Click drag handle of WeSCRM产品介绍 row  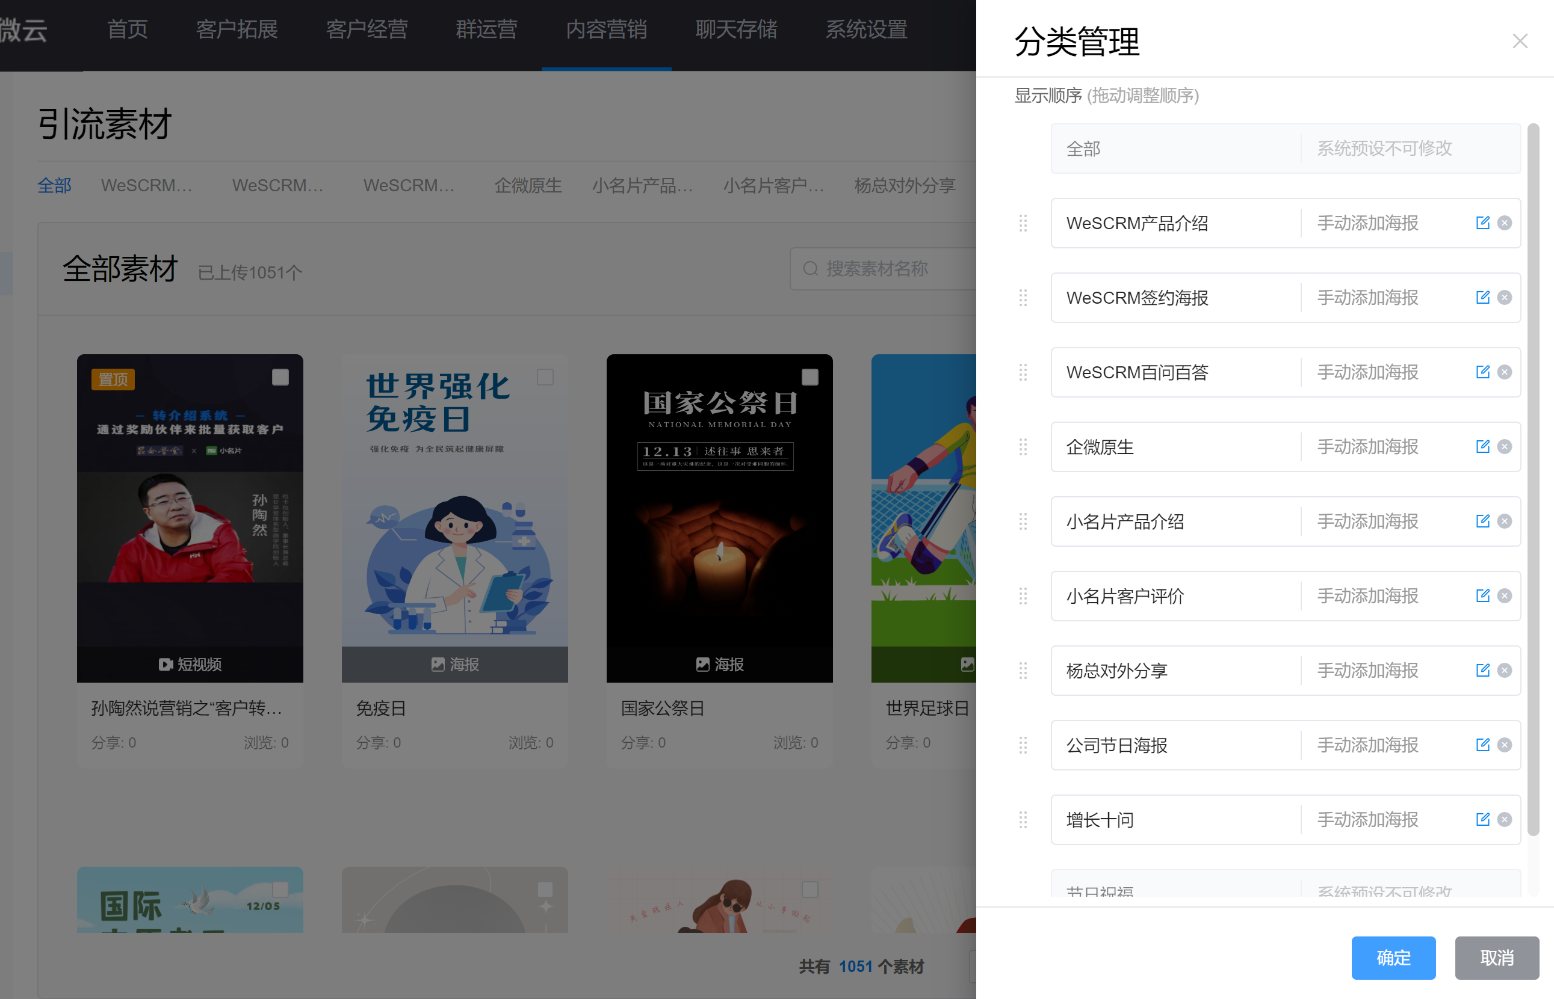(x=1023, y=223)
